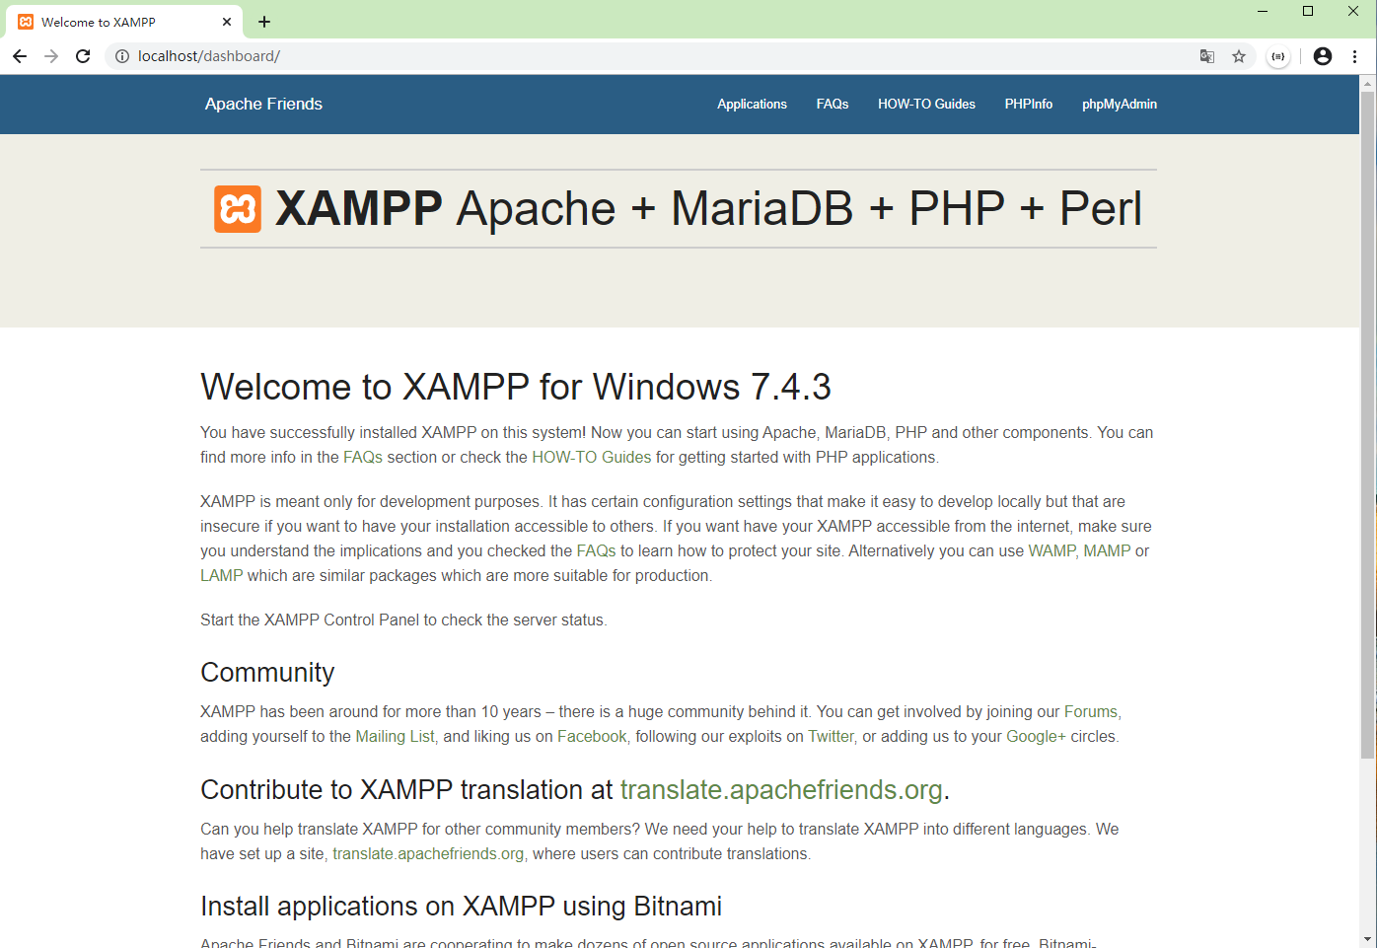Click the Welcome to XAMPP for Windows heading
The height and width of the screenshot is (948, 1377).
[516, 387]
